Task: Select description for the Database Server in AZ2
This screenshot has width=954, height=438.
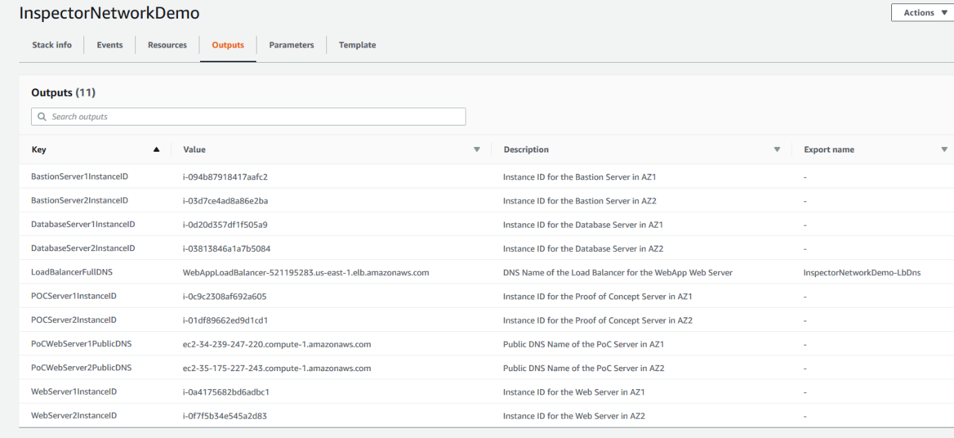Action: click(x=583, y=248)
